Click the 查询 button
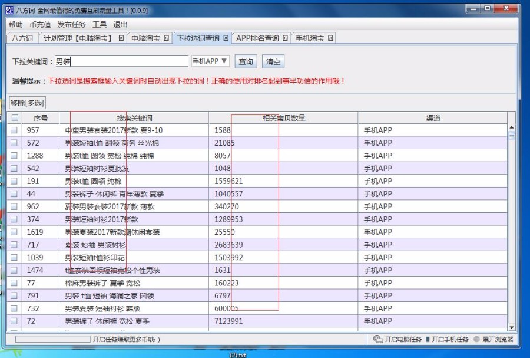 pos(246,61)
